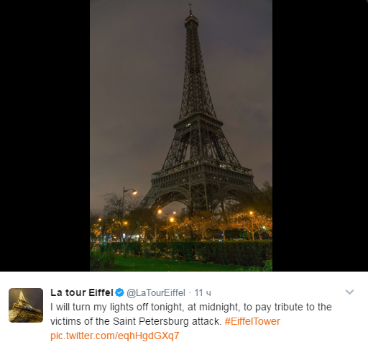Viewport: 368px width, 342px height.
Task: Open the @LaTourEiffel handle link
Action: click(x=156, y=293)
